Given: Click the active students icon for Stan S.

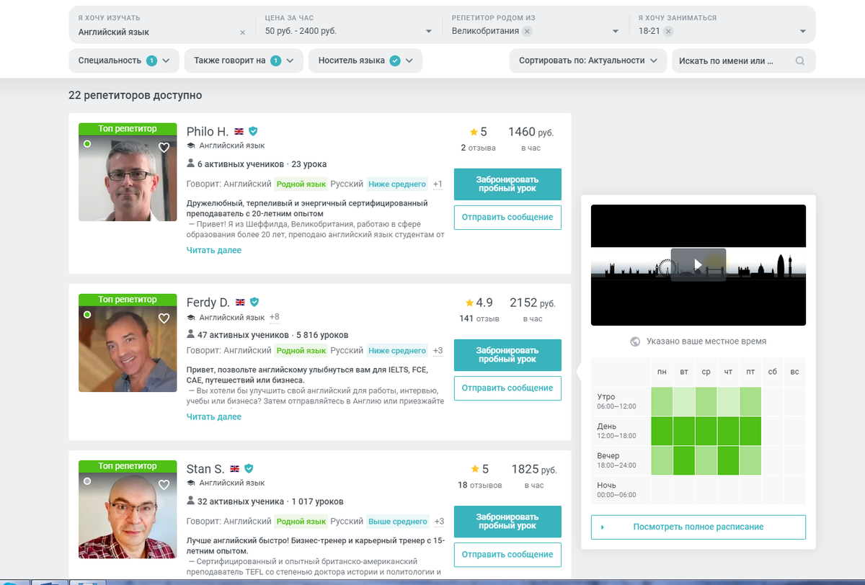Looking at the screenshot, I should tap(191, 501).
